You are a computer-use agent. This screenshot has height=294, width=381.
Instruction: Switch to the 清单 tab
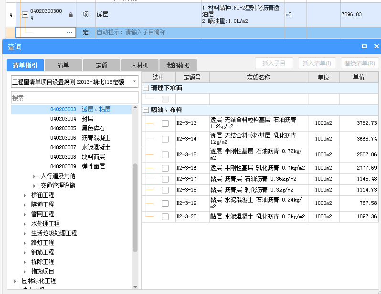pyautogui.click(x=63, y=65)
